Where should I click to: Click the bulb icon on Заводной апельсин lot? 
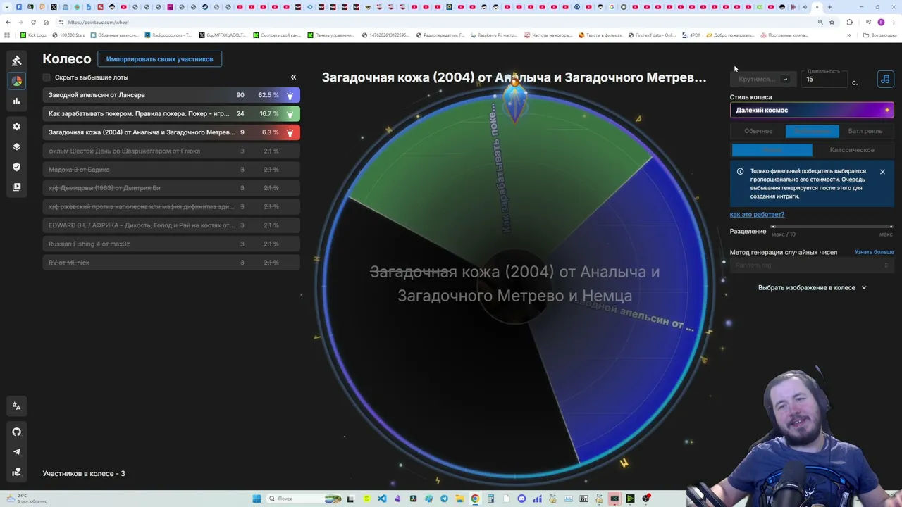[x=290, y=95]
